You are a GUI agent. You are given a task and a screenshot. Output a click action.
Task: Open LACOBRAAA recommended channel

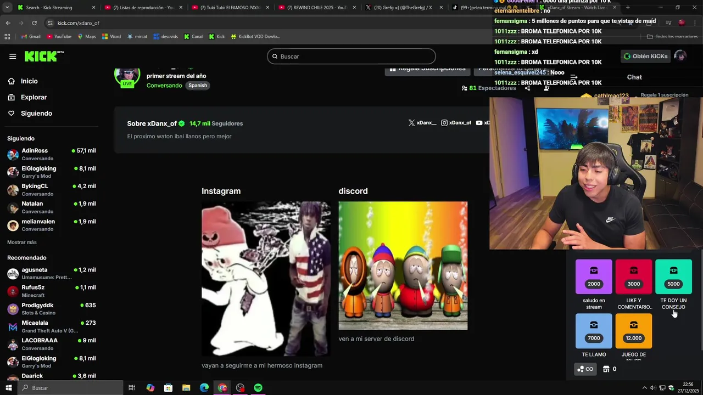52,344
